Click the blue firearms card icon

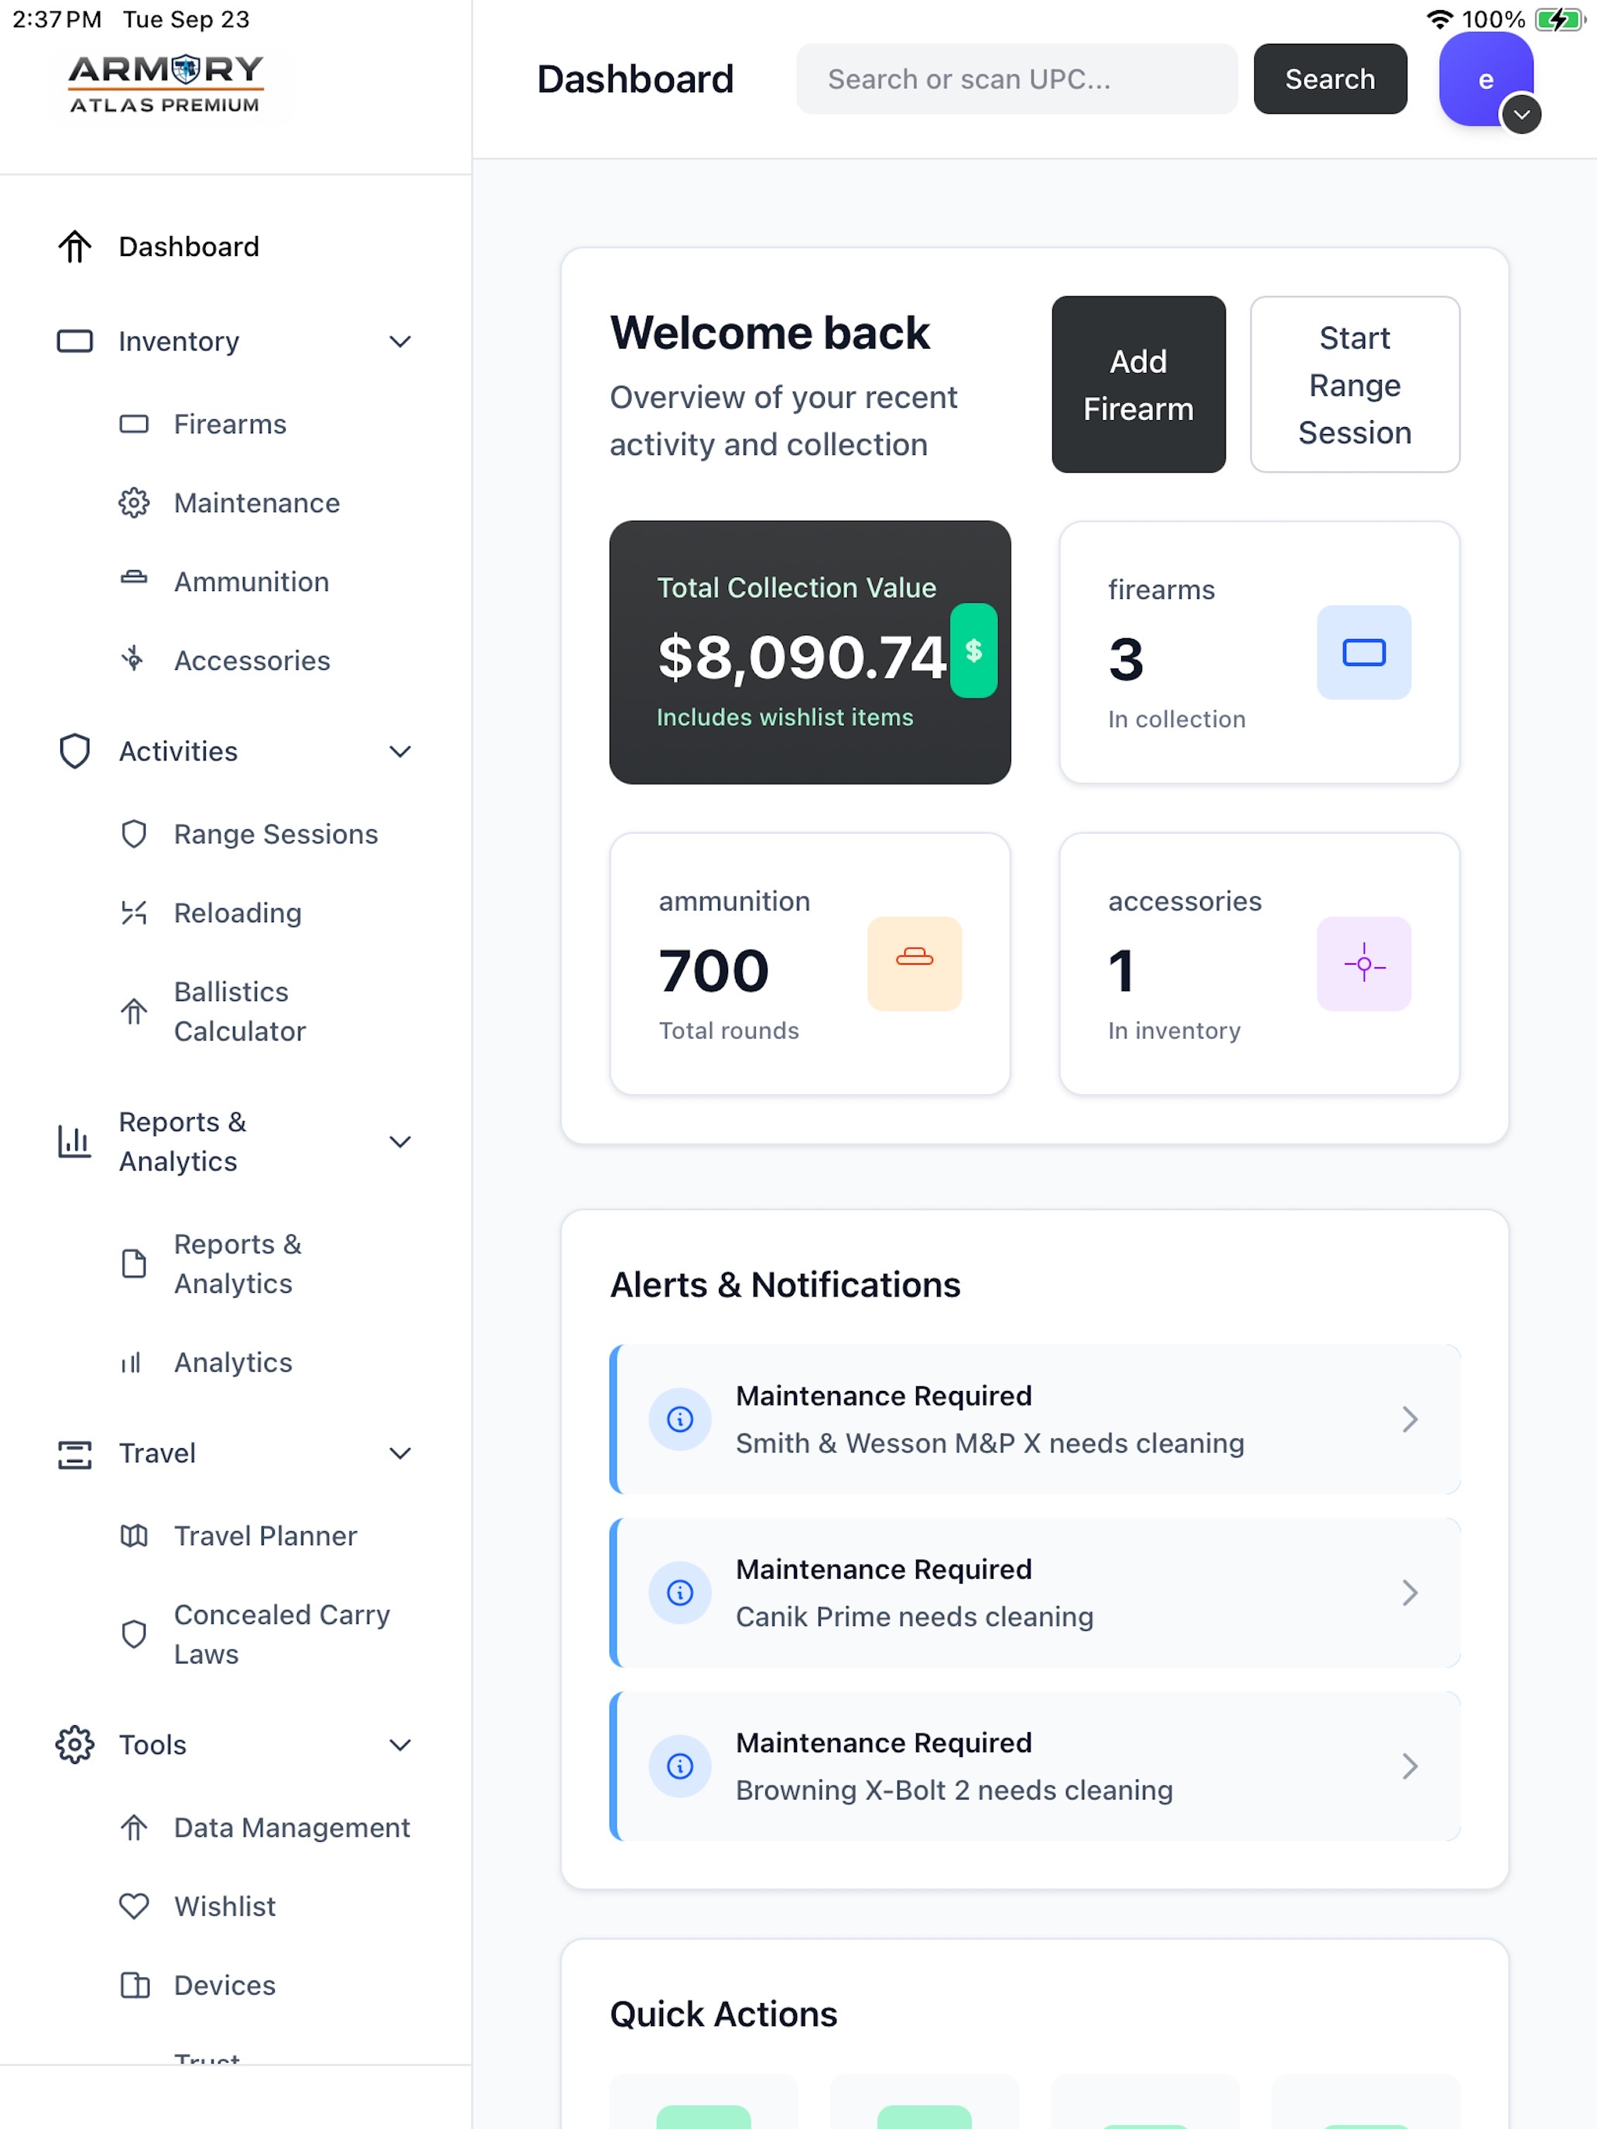click(1364, 653)
